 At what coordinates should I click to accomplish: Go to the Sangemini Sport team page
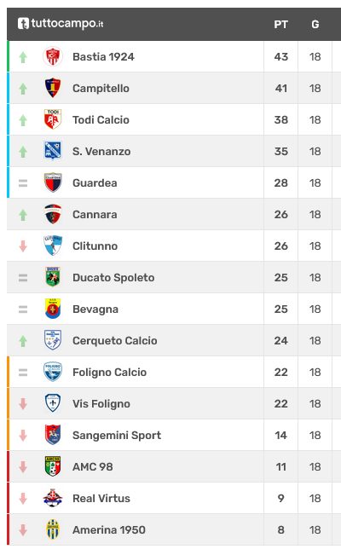[117, 436]
